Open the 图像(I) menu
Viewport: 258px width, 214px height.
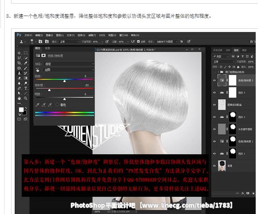(50, 35)
